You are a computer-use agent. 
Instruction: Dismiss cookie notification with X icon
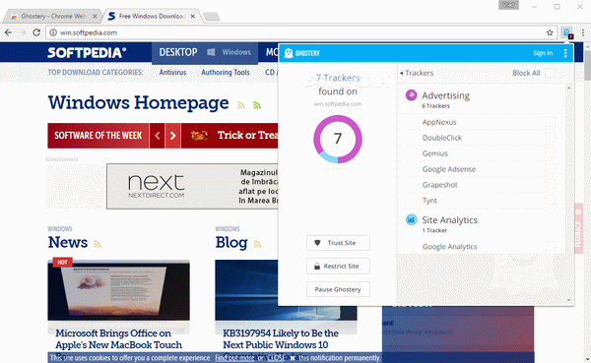pos(293,358)
